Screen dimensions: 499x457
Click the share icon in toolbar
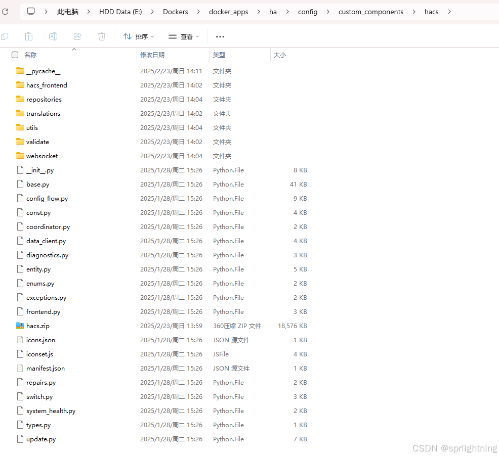(77, 36)
